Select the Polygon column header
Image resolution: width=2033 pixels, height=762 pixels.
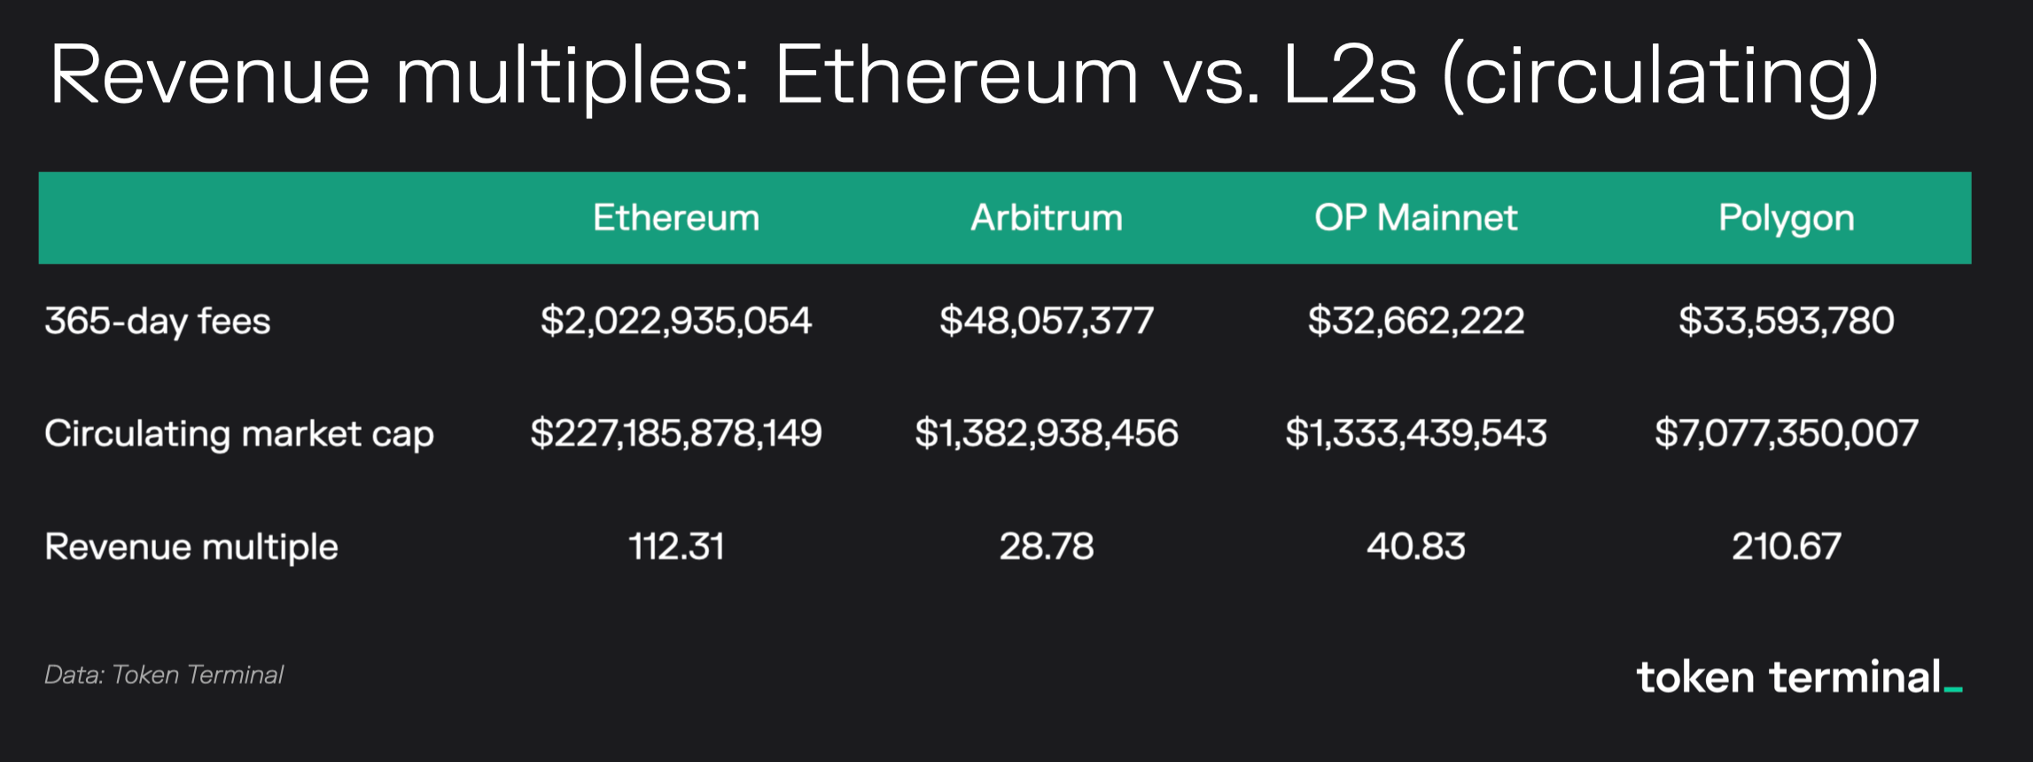(x=1786, y=218)
